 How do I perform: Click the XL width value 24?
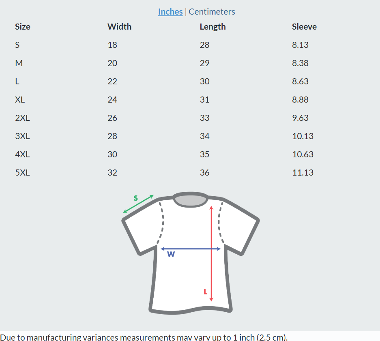click(x=112, y=100)
